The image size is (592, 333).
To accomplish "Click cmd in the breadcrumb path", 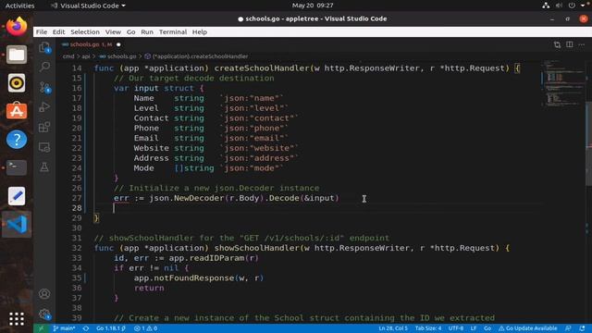I will coord(68,56).
